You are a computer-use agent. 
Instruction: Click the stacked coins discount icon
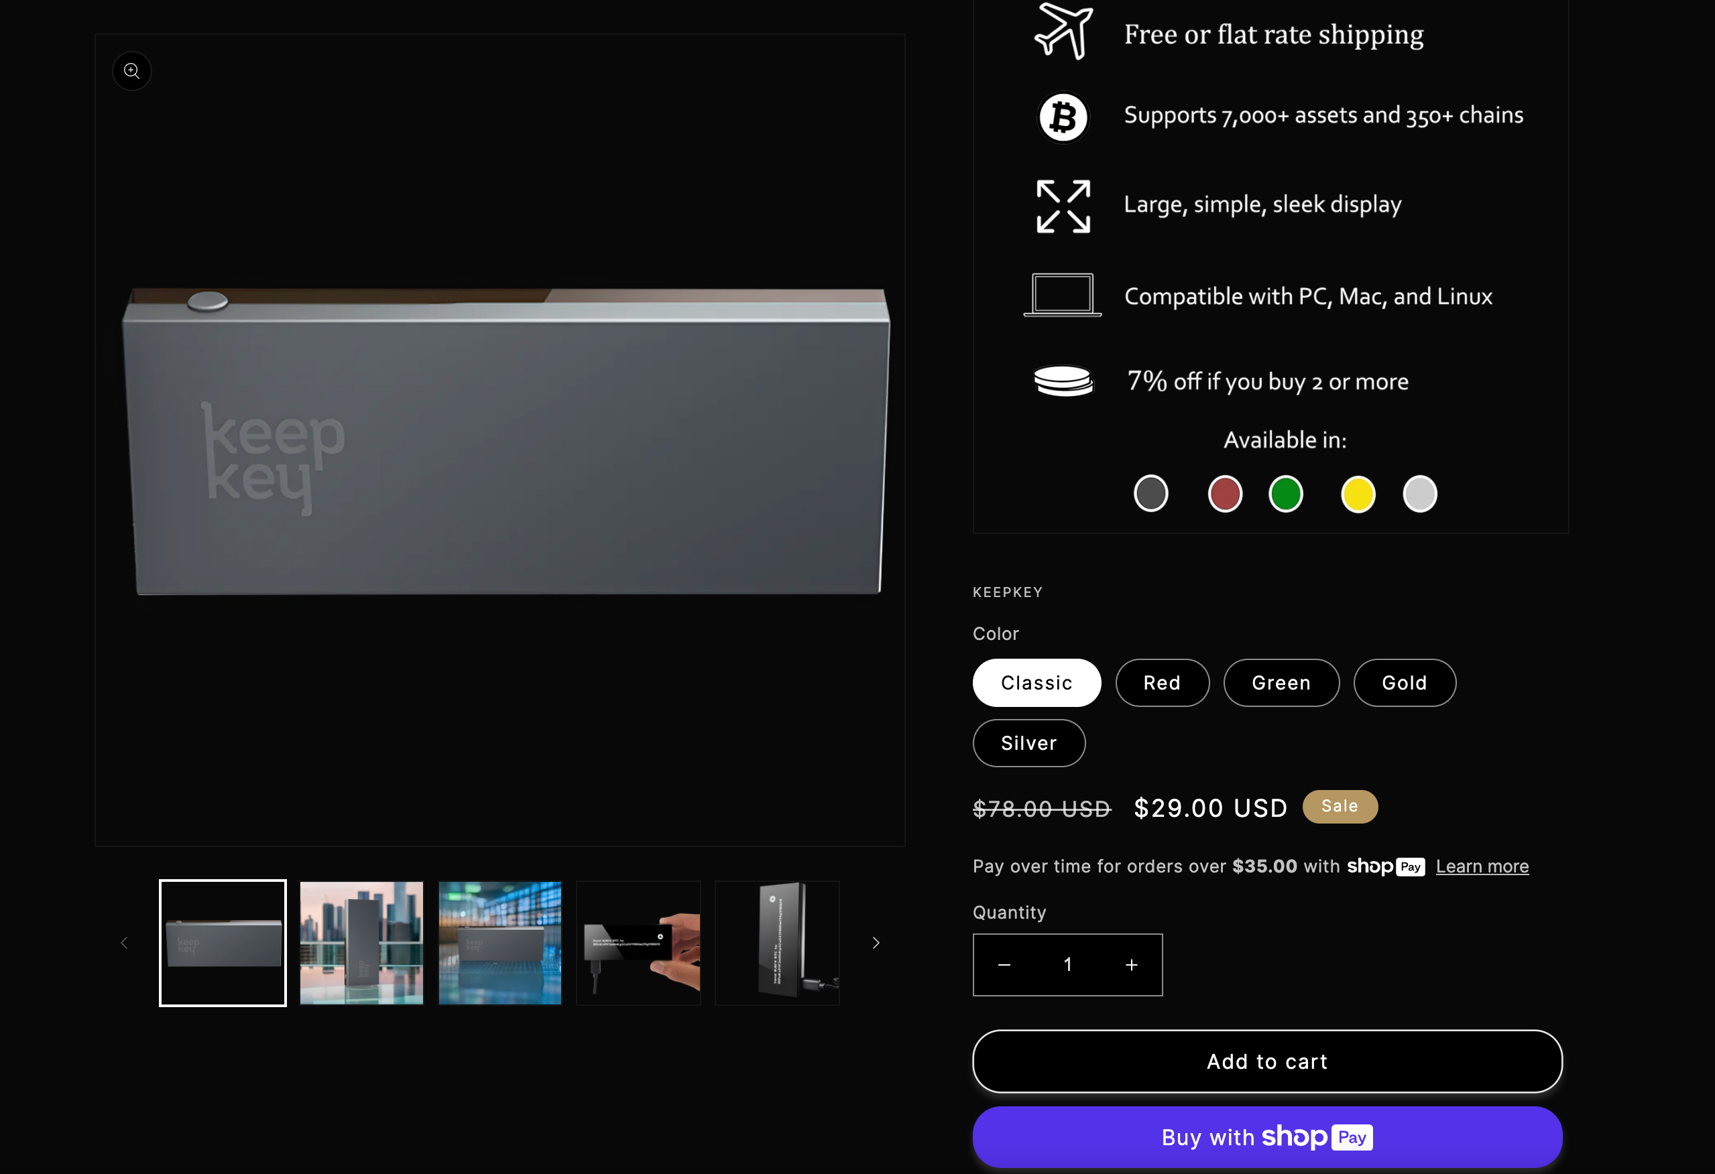1061,381
